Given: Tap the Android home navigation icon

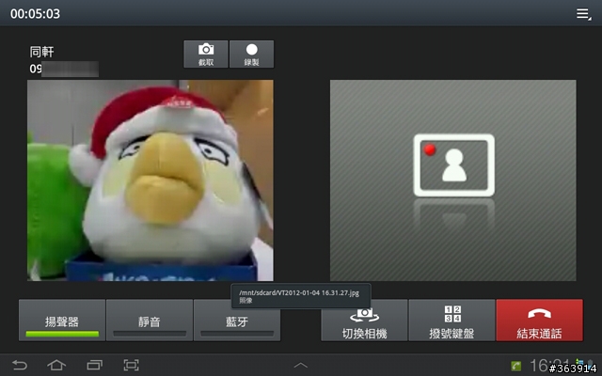Looking at the screenshot, I should (x=56, y=365).
